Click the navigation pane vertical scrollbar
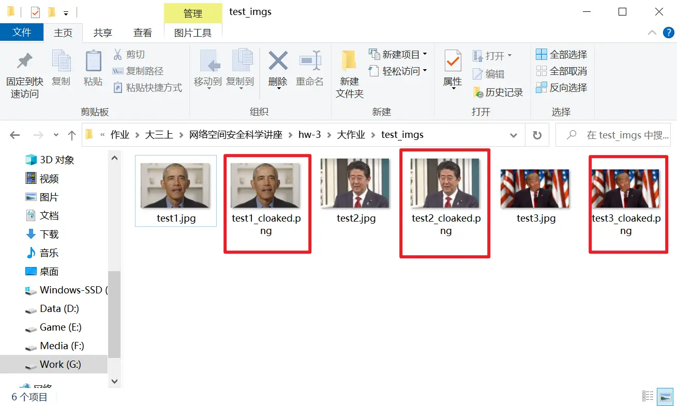The height and width of the screenshot is (406, 677). pyautogui.click(x=114, y=315)
